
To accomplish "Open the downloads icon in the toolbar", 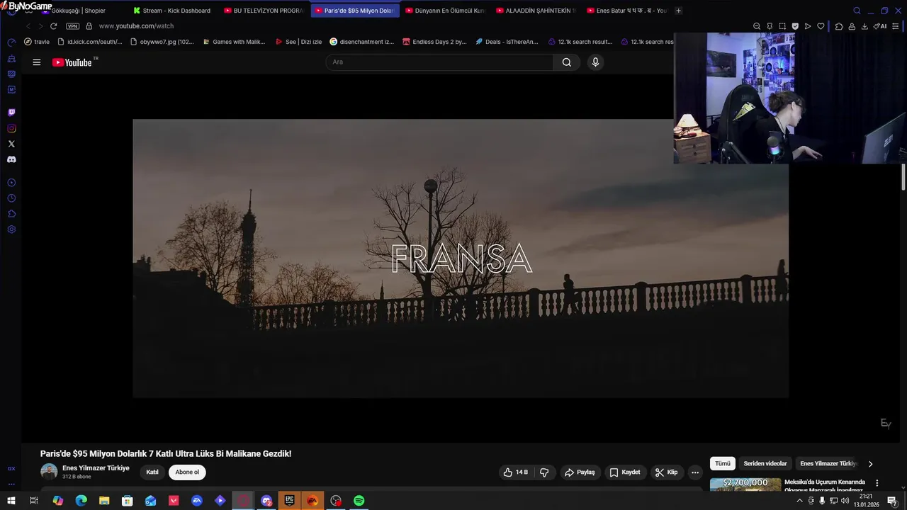I will tap(864, 26).
